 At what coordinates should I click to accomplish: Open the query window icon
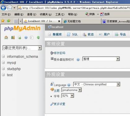coord(19,38)
